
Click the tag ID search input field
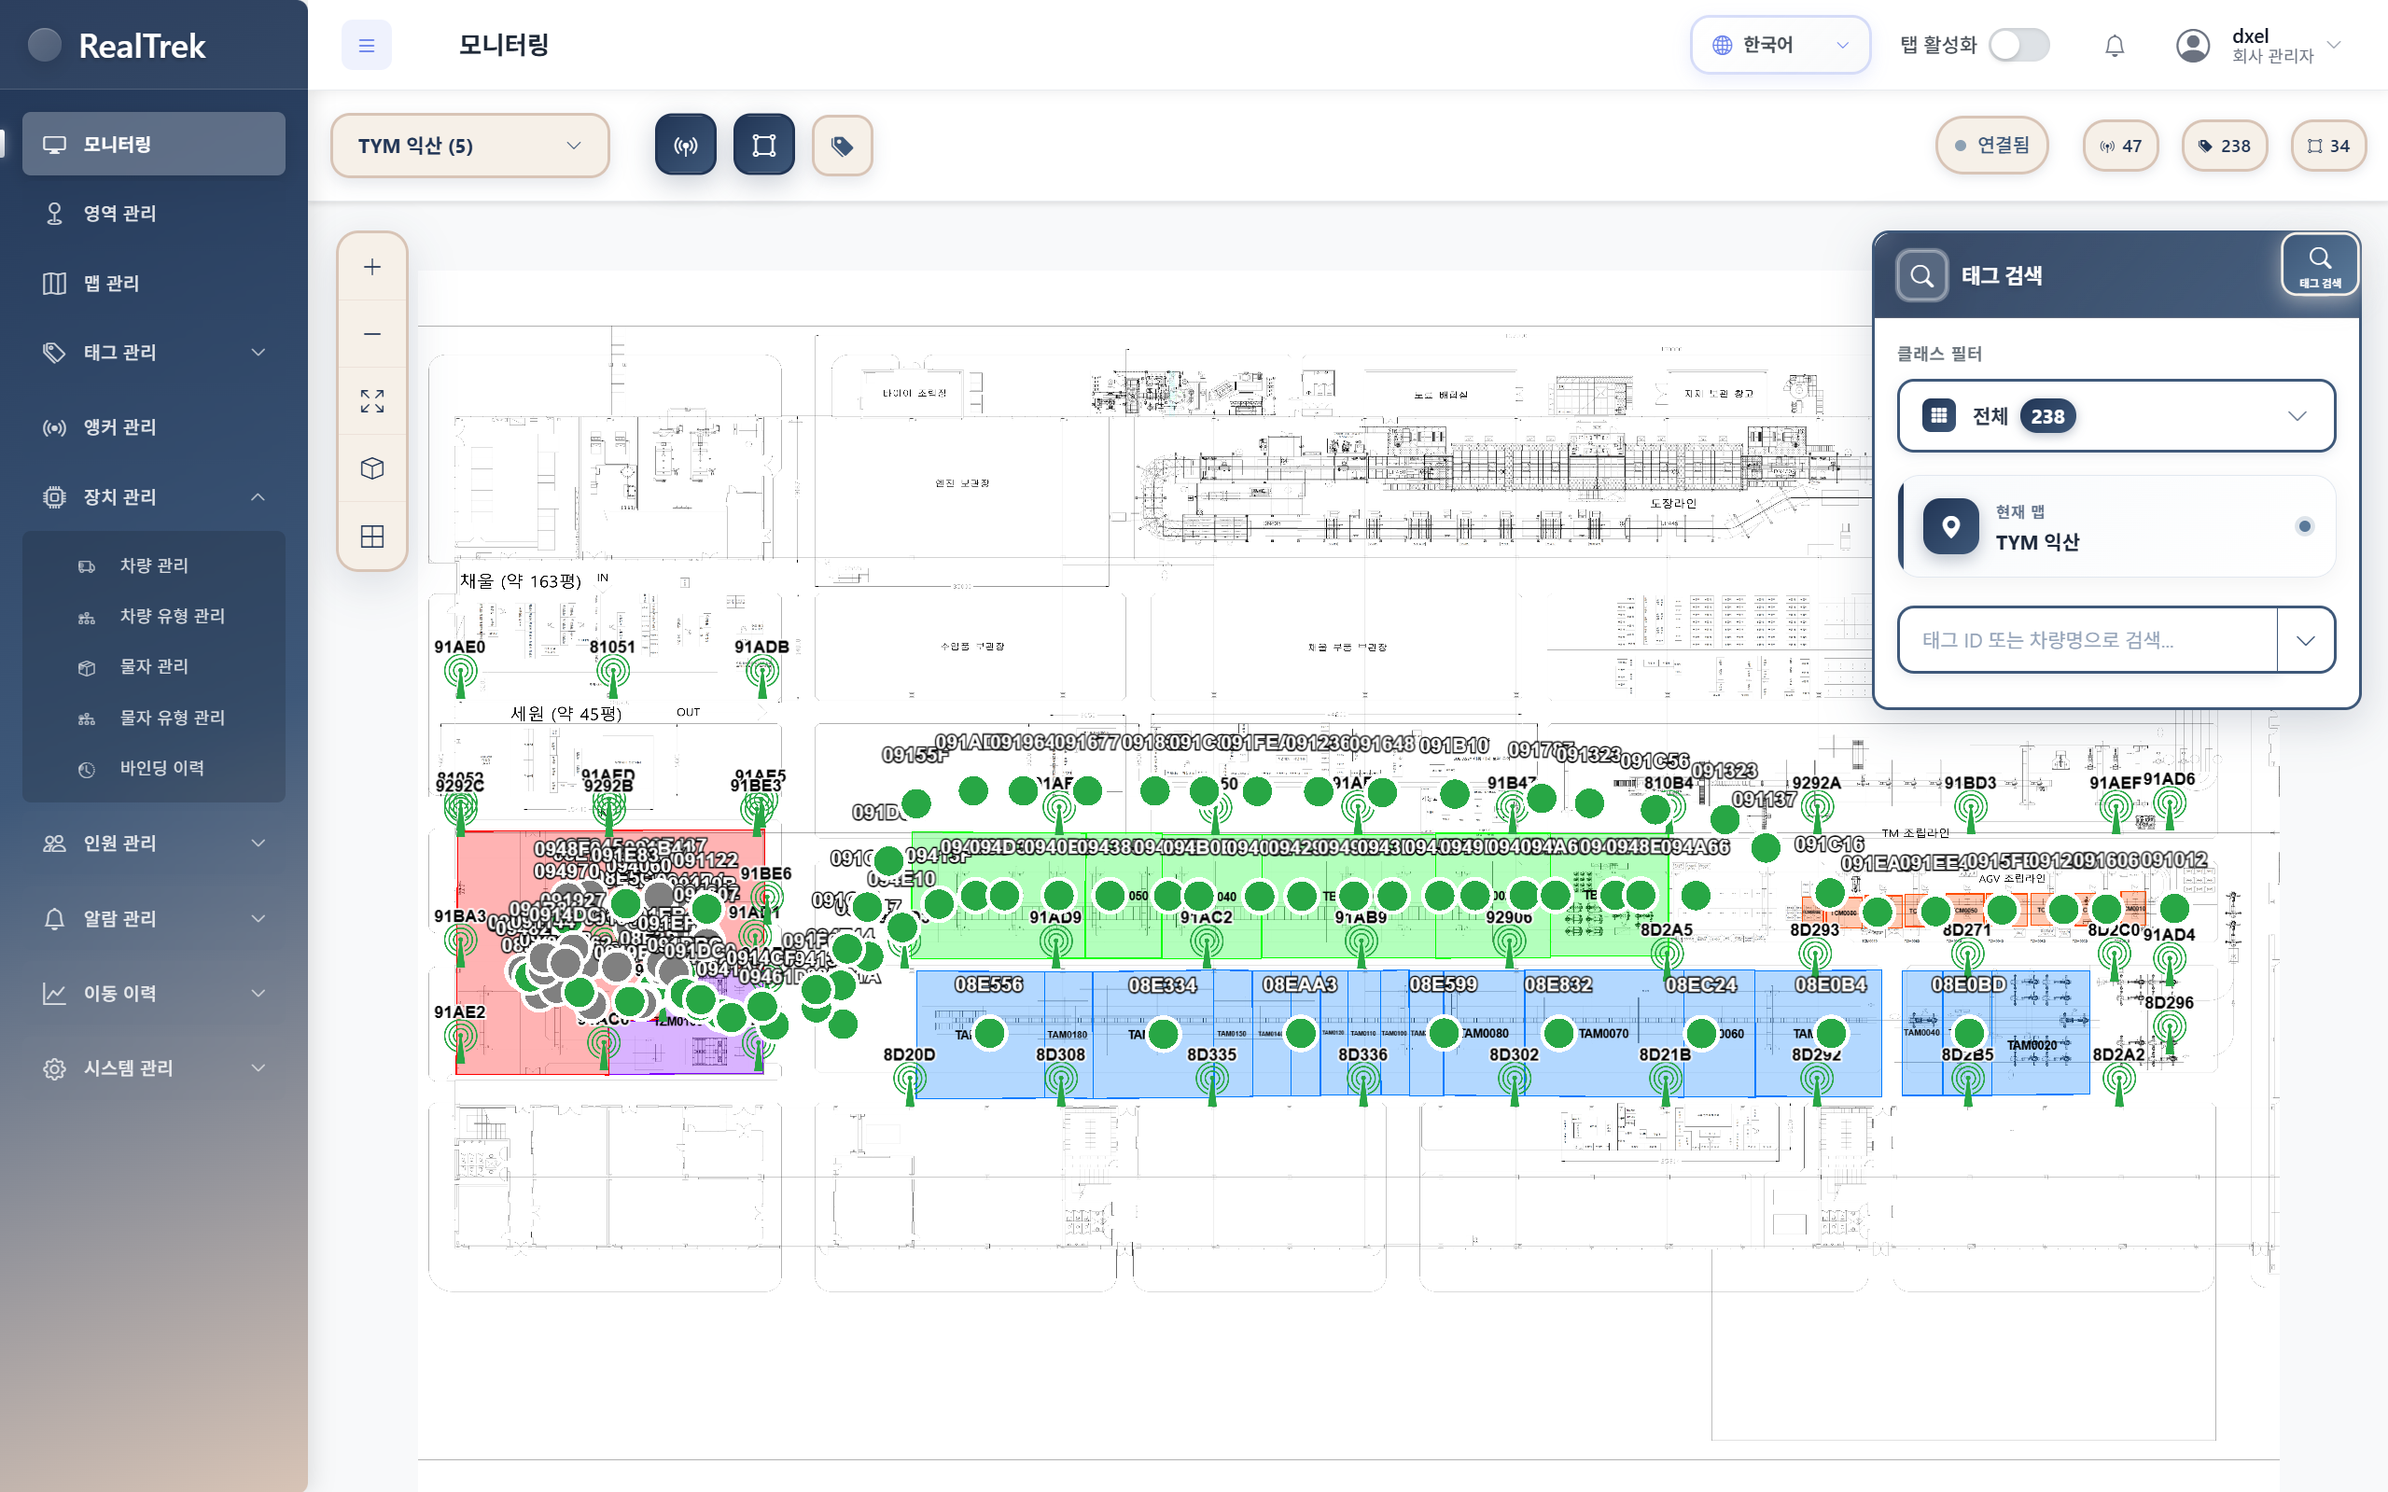pos(2086,639)
